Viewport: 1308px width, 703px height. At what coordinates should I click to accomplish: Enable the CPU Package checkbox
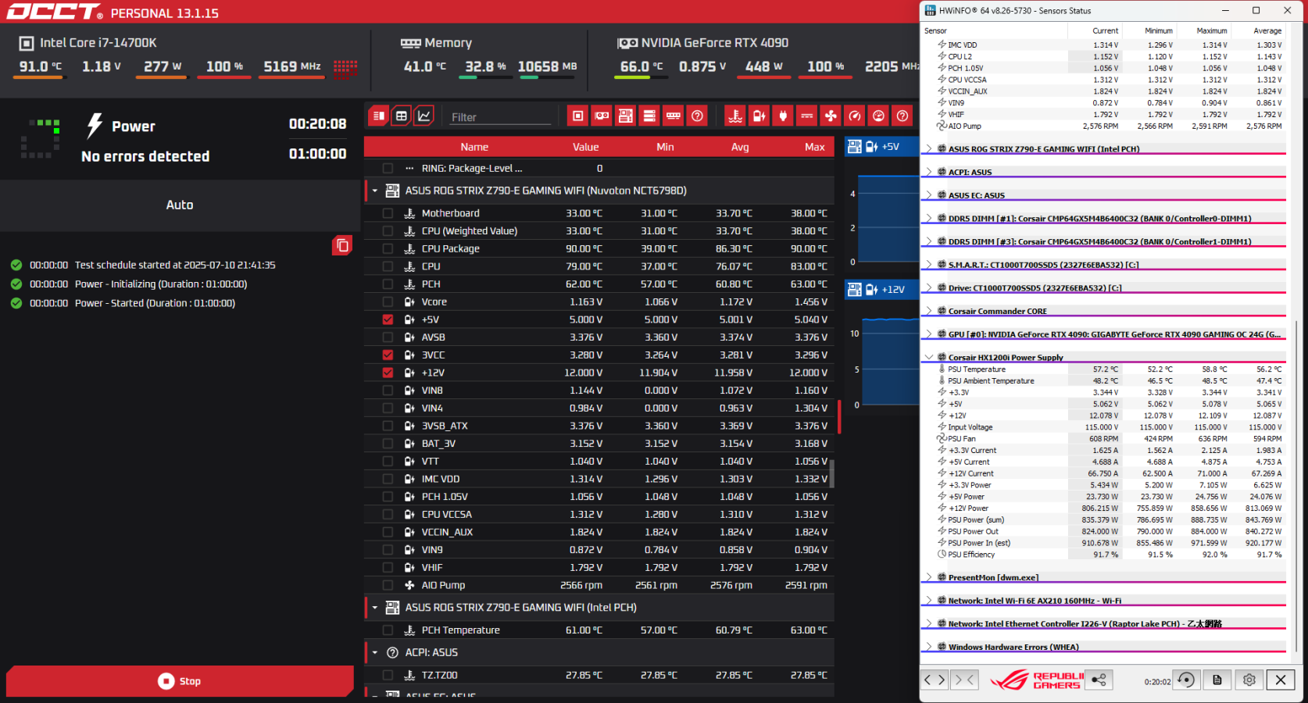coord(388,248)
